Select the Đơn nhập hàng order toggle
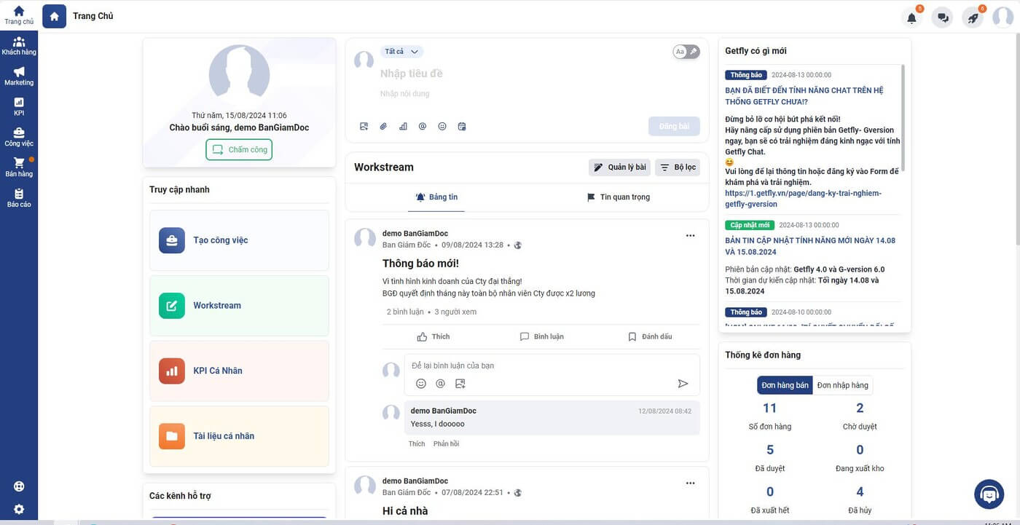The image size is (1020, 525). click(x=842, y=385)
